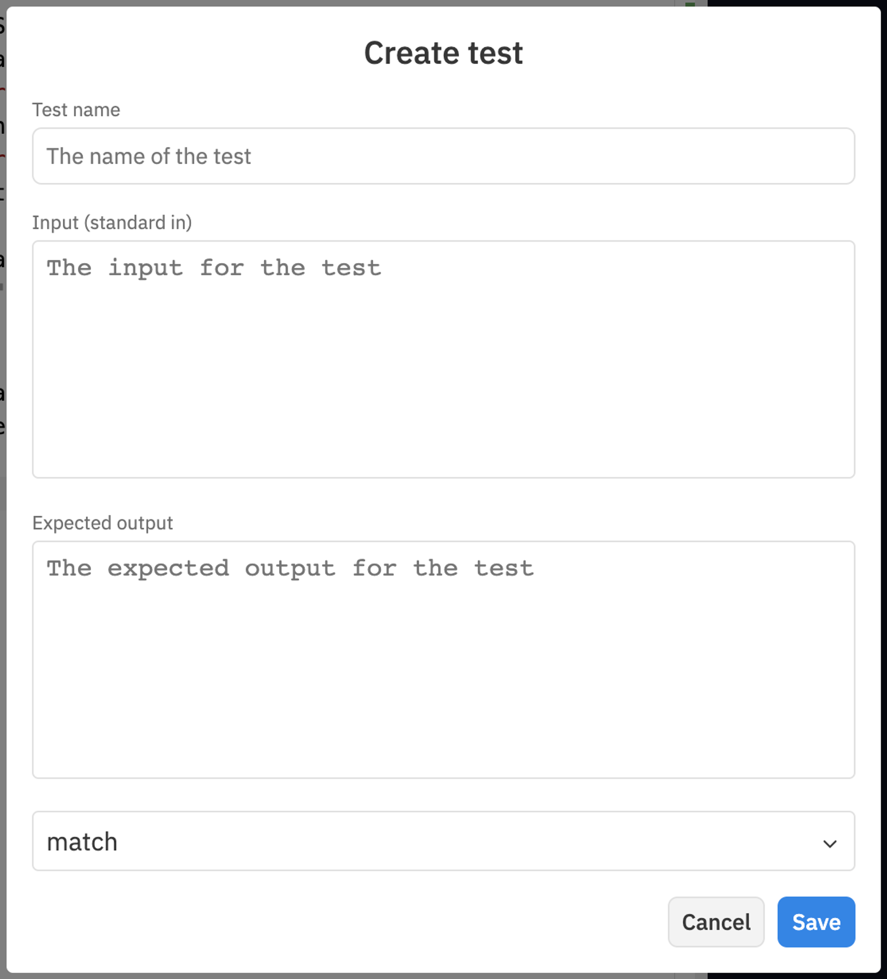Image resolution: width=887 pixels, height=979 pixels.
Task: Click the Expected output label
Action: pyautogui.click(x=103, y=523)
